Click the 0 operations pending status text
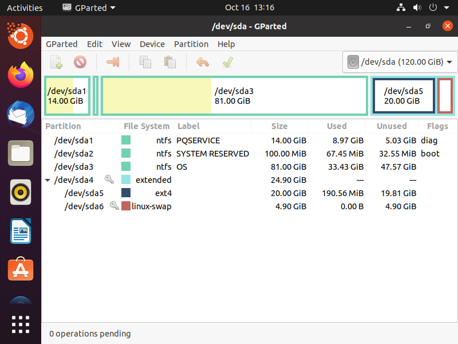Screen dimensions: 458x344 tap(90, 334)
